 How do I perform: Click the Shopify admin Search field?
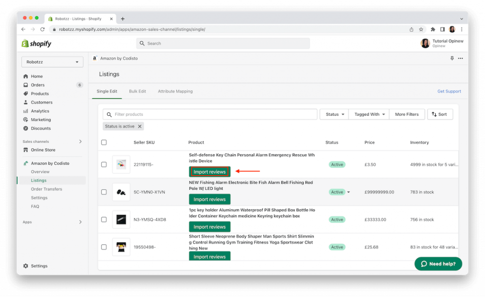(223, 43)
